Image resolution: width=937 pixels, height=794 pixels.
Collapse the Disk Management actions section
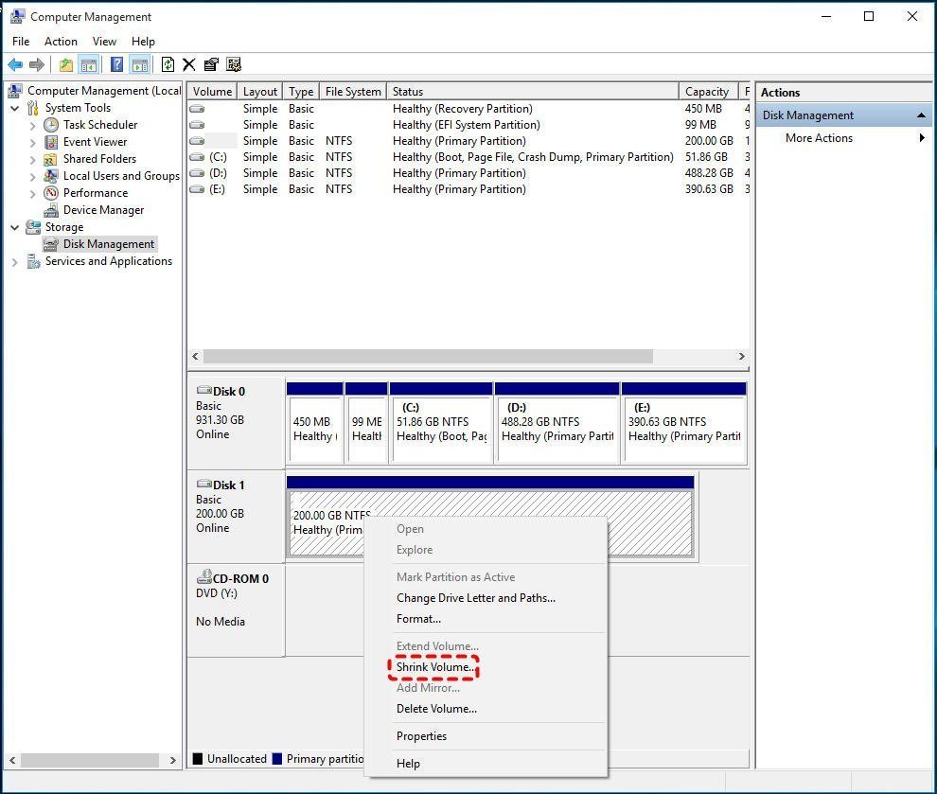click(x=920, y=115)
